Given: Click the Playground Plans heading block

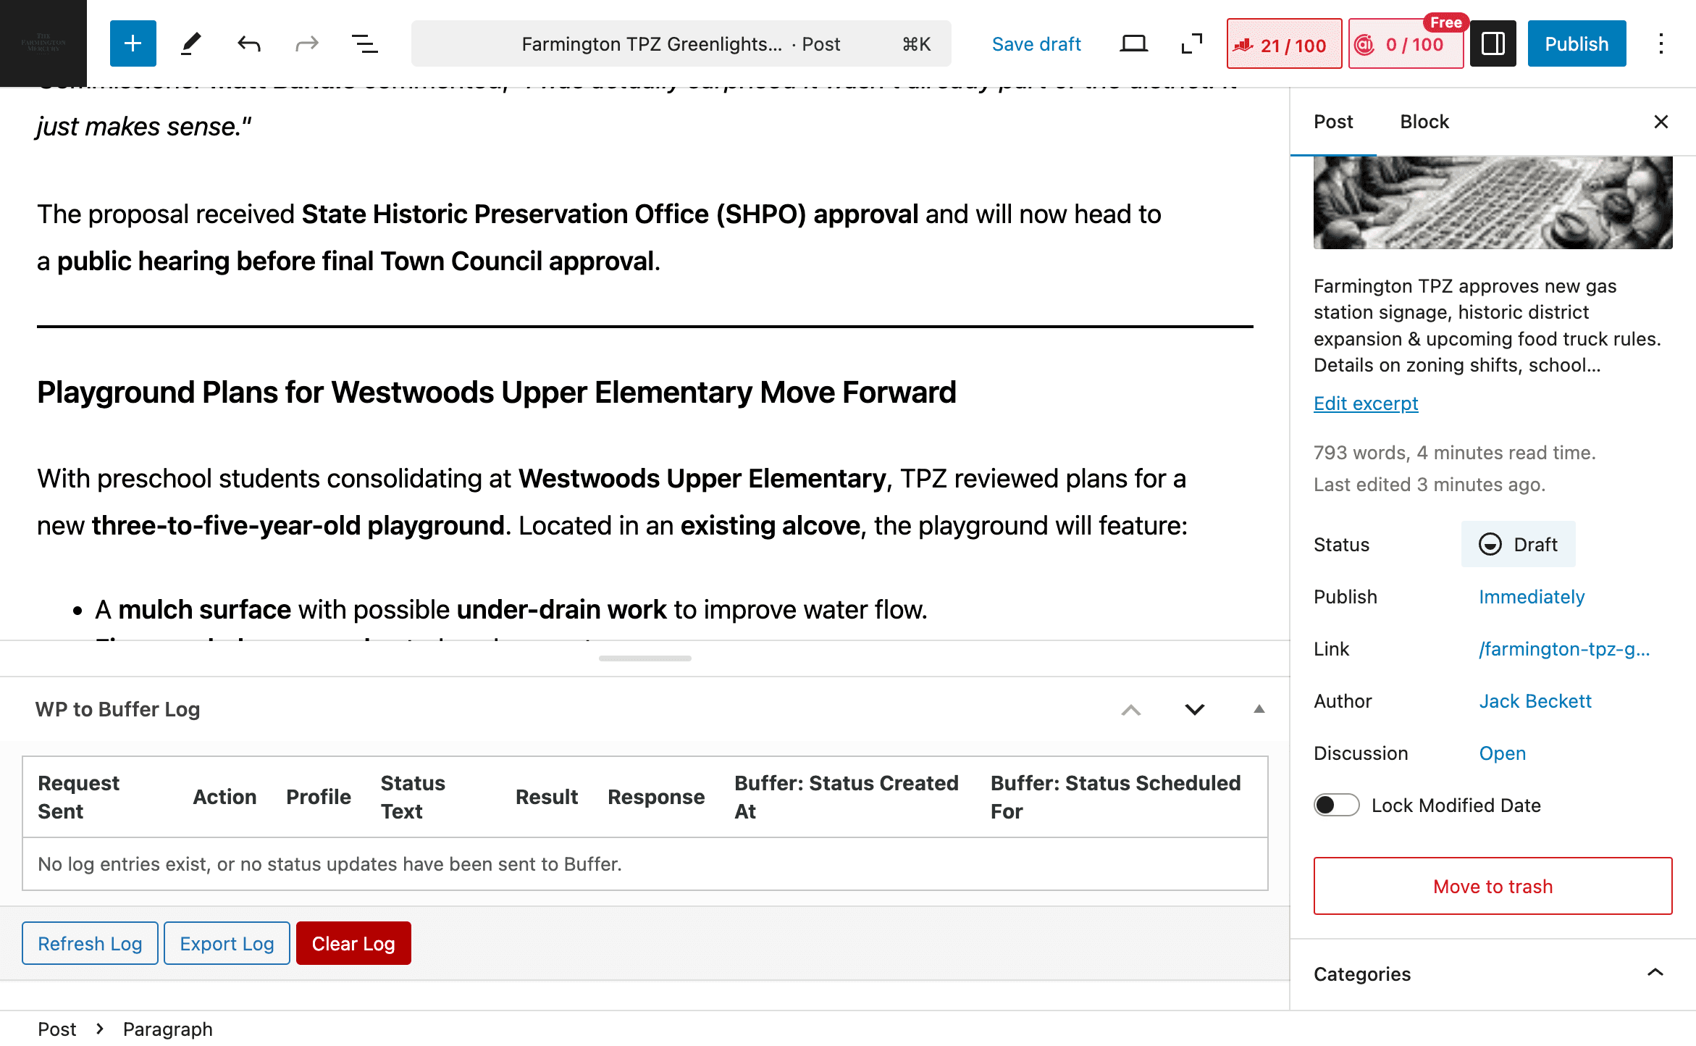Looking at the screenshot, I should click(497, 393).
